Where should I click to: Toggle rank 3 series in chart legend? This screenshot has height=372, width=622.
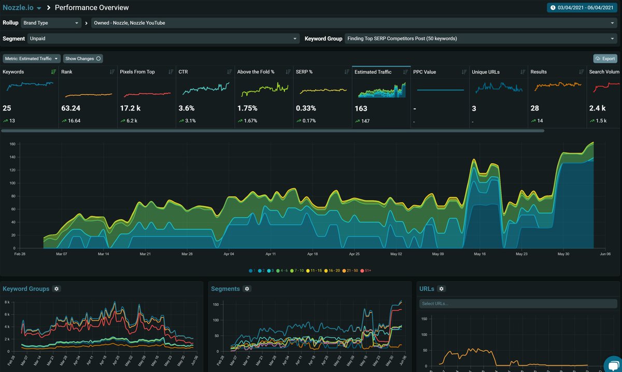coord(272,270)
